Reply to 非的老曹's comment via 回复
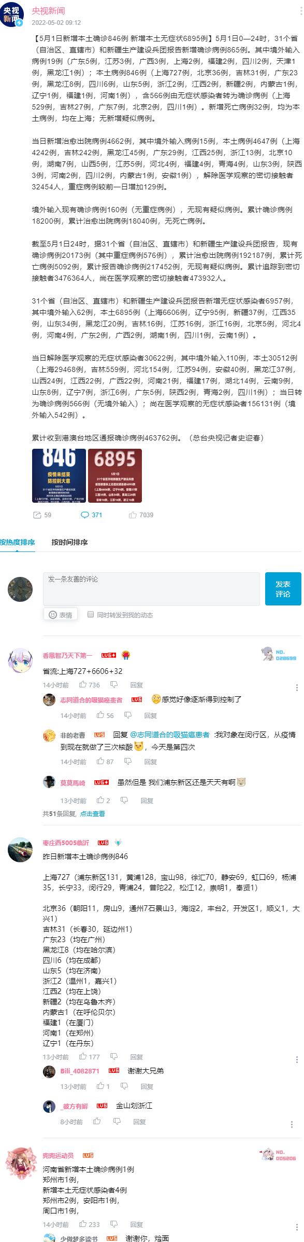This screenshot has height=1242, width=304. (150, 762)
